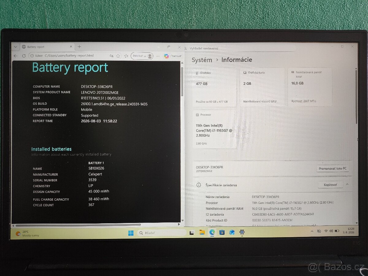Open Copilot Chatovať button
Image resolution: width=368 pixels, height=276 pixels.
click(x=172, y=56)
